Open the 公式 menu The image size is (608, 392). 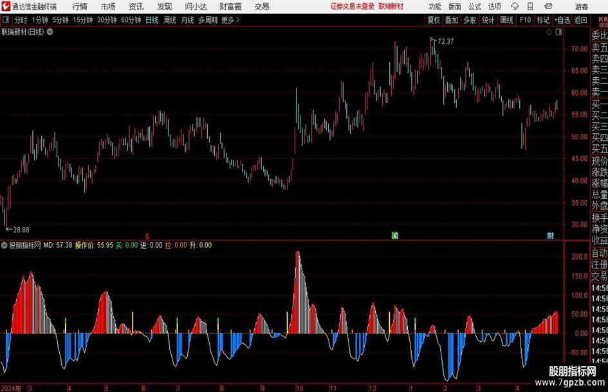[474, 6]
